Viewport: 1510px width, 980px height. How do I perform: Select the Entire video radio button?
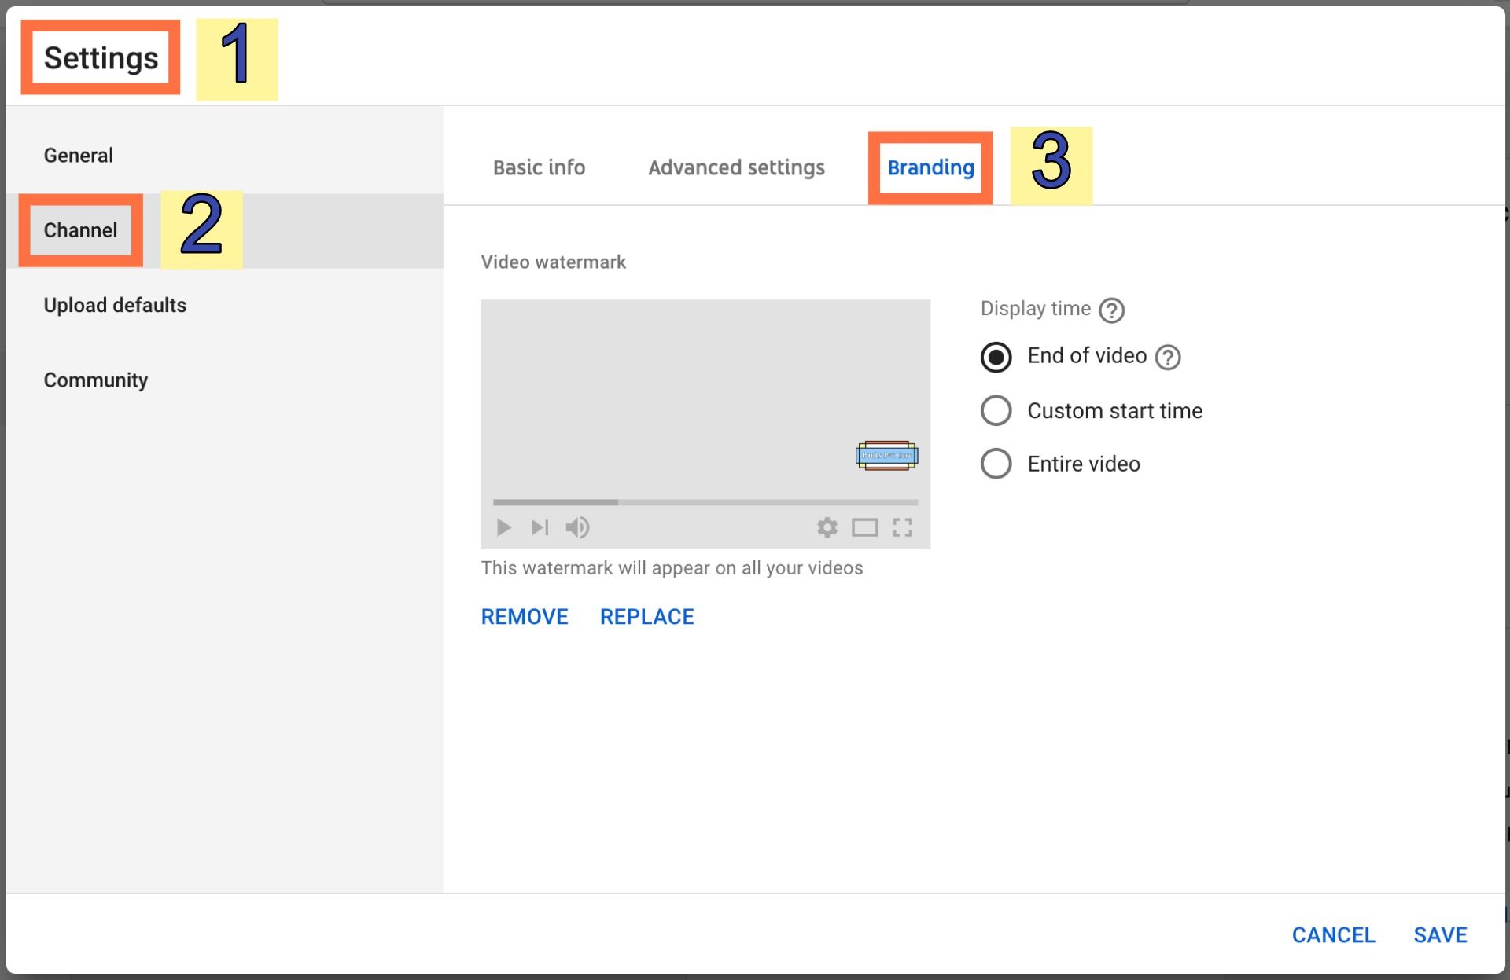pos(996,464)
